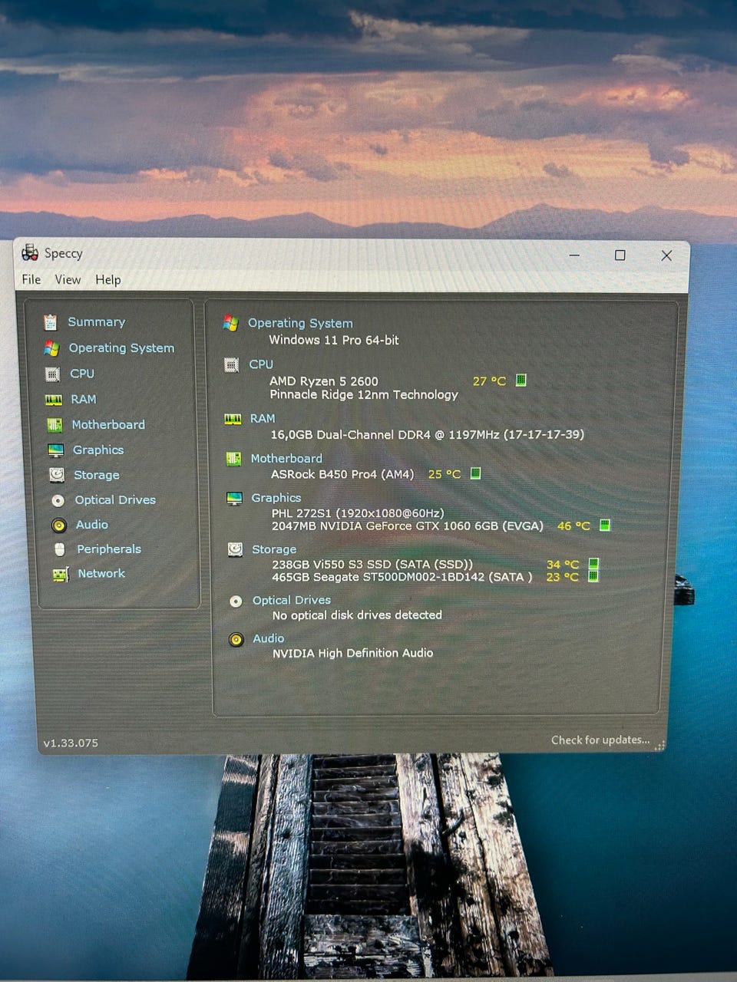
Task: Click the GPU temperature indicator beside 46 °C
Action: point(604,525)
